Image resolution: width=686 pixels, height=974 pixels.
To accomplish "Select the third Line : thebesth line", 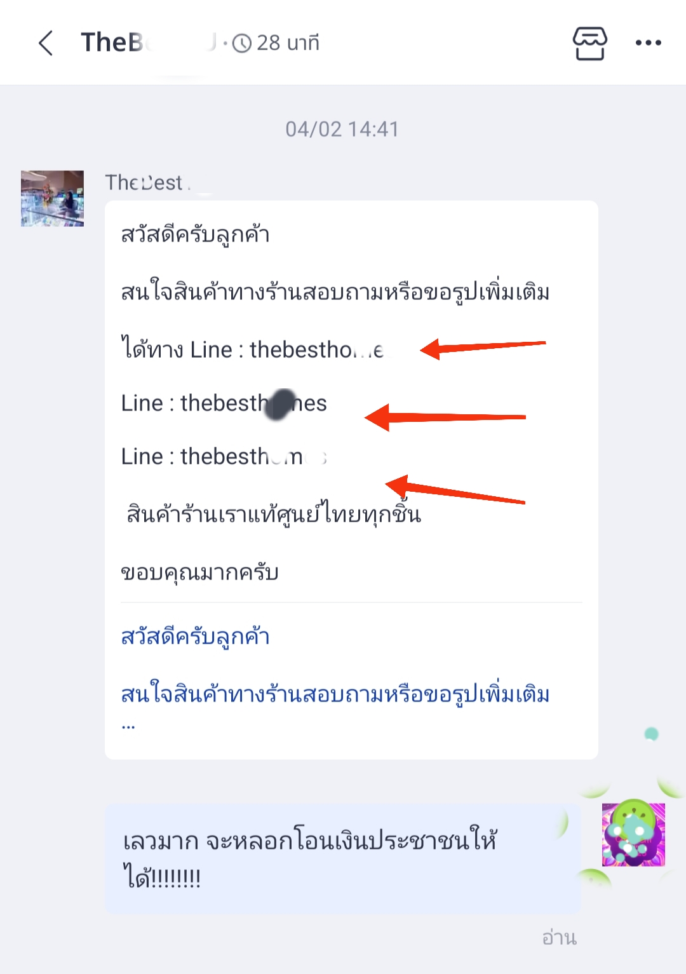I will tap(224, 456).
